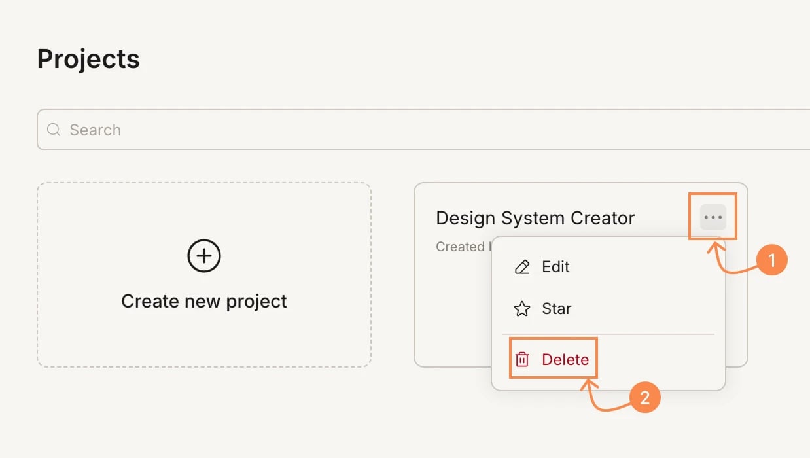The width and height of the screenshot is (810, 458).
Task: Click the magnifier icon in the search bar
Action: coord(54,130)
